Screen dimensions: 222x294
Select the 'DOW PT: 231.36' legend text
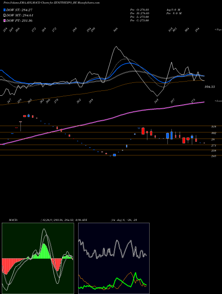click(x=19, y=20)
